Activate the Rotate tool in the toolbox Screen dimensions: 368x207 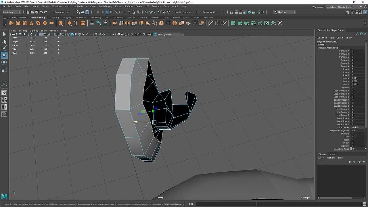(4, 62)
